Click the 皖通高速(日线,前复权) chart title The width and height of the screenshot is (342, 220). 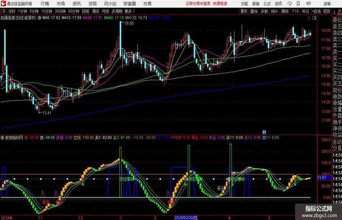[x=18, y=18]
